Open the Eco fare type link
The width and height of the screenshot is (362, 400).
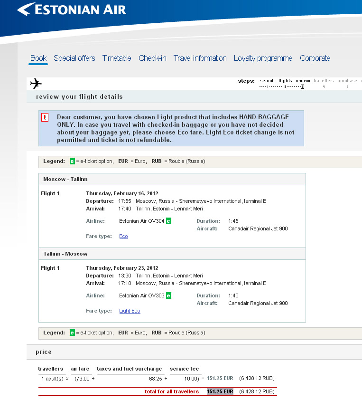pyautogui.click(x=123, y=236)
